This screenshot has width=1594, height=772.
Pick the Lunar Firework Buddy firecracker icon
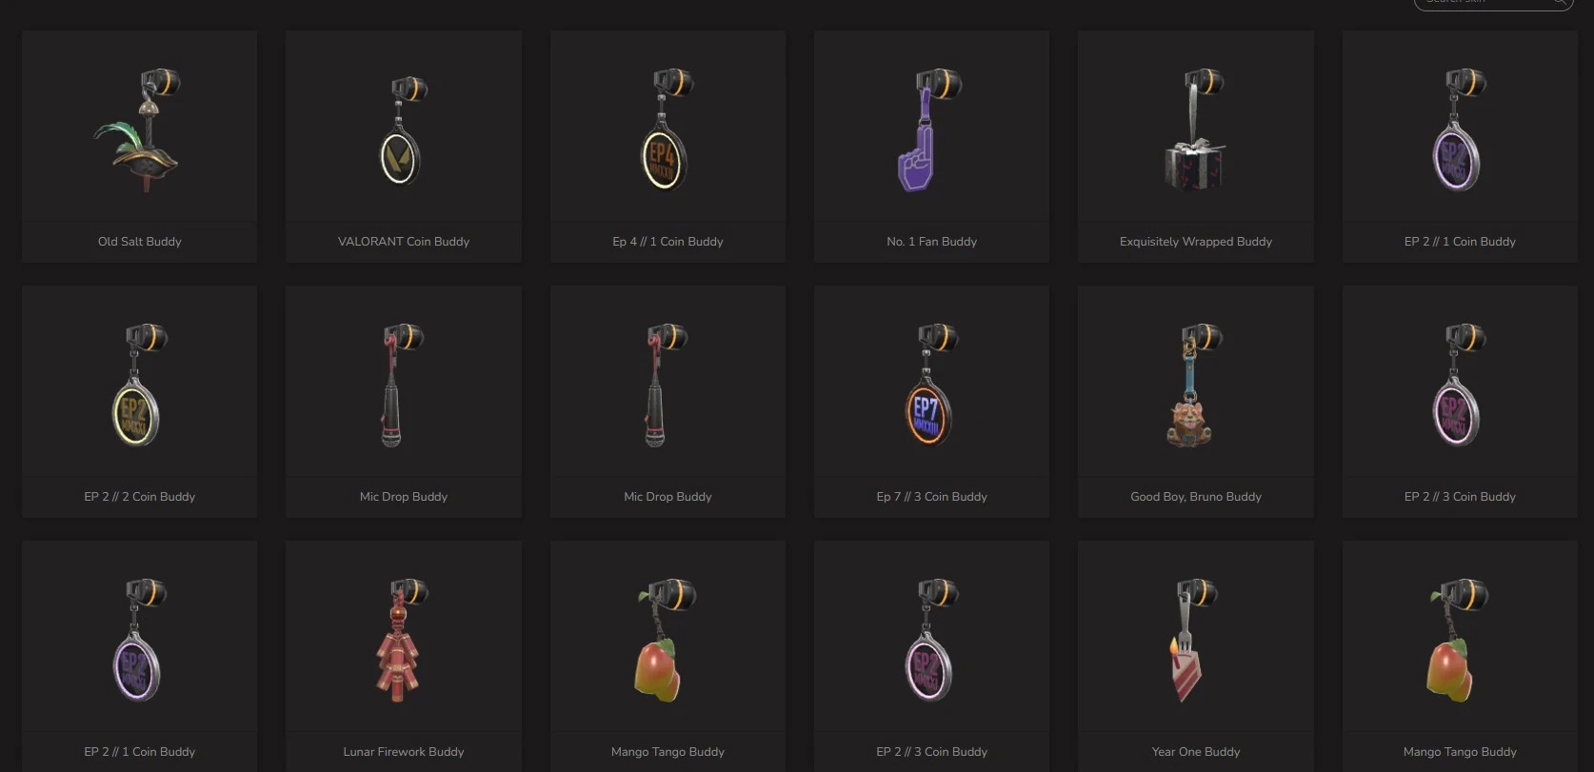click(402, 640)
